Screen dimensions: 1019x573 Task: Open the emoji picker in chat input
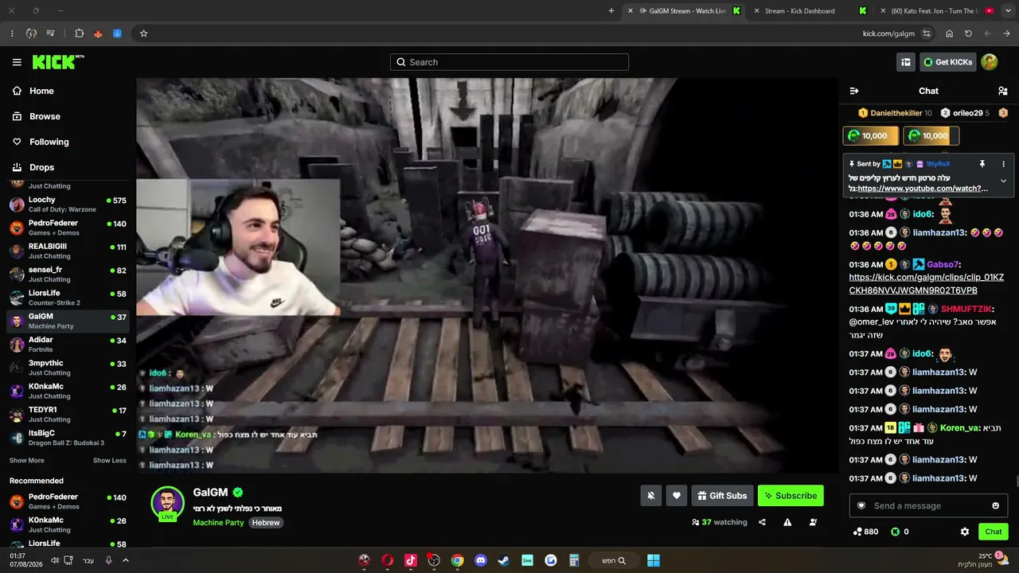tap(995, 506)
